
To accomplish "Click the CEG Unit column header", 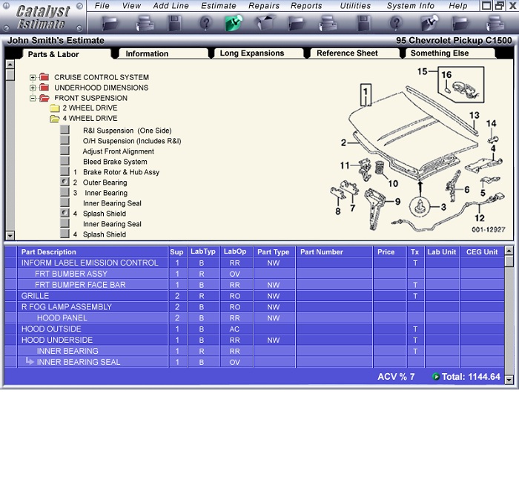I will coord(482,251).
